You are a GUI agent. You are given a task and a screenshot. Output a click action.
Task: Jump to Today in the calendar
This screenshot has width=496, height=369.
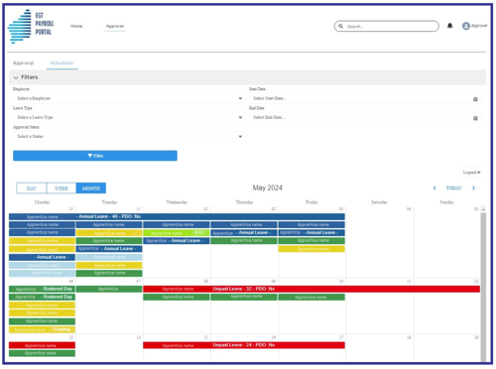pos(454,188)
